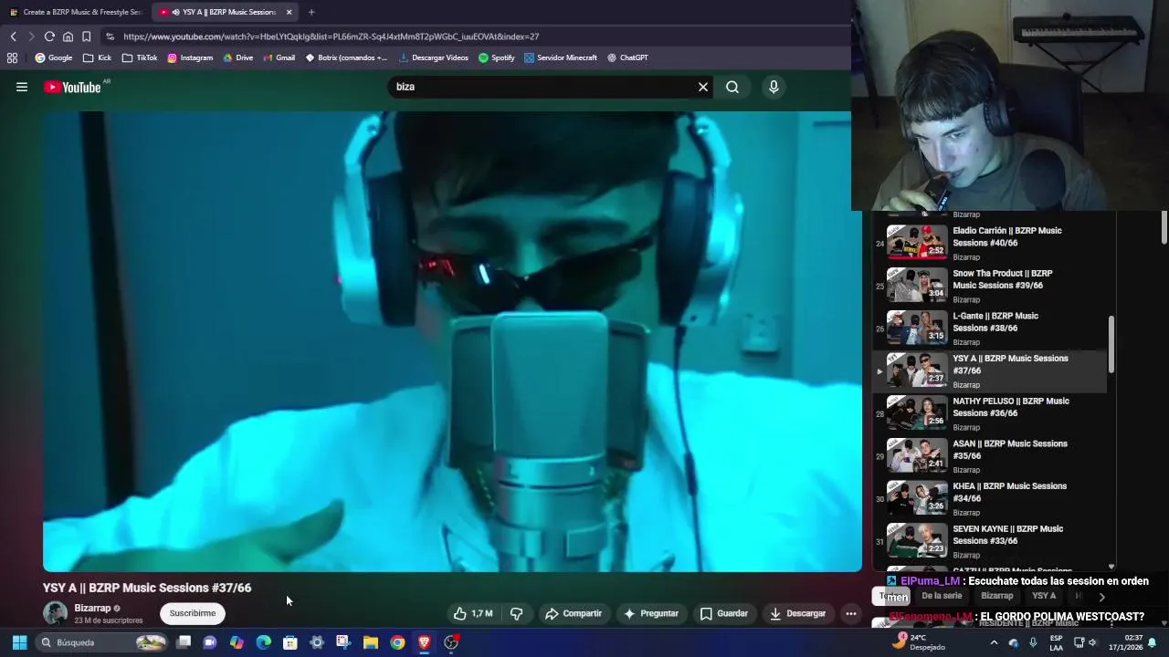Open Bizarrap channel avatar
1169x657 pixels.
(x=56, y=613)
